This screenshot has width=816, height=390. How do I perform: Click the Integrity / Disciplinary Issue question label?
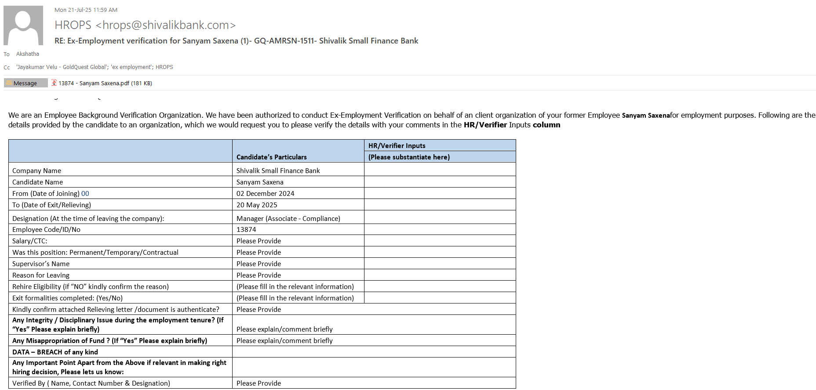118,325
